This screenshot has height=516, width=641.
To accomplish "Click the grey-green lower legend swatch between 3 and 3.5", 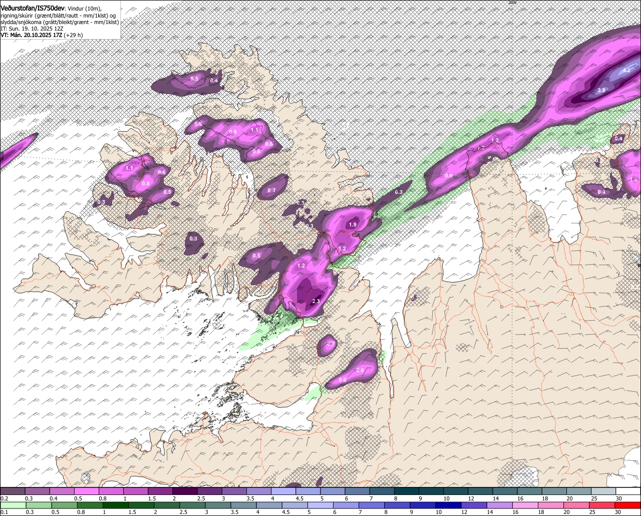I will point(218,505).
